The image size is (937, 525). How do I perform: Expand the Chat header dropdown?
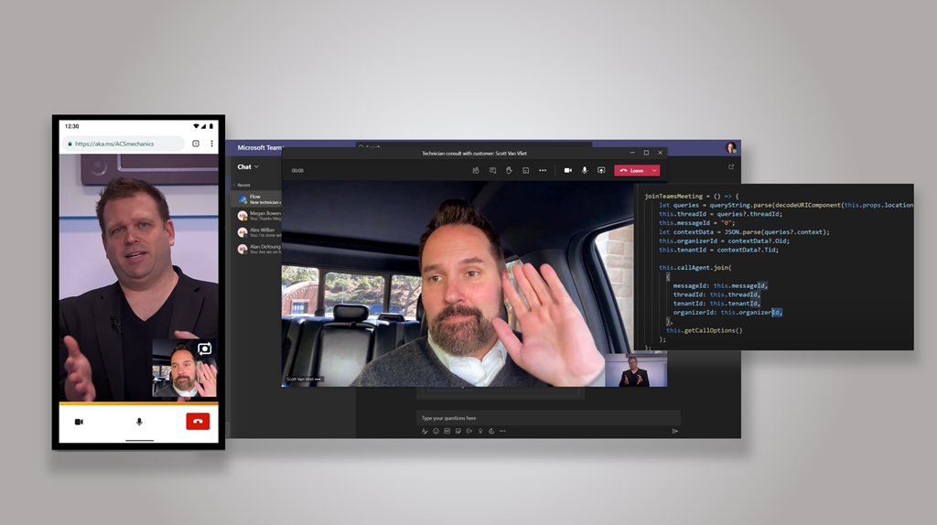pyautogui.click(x=257, y=166)
